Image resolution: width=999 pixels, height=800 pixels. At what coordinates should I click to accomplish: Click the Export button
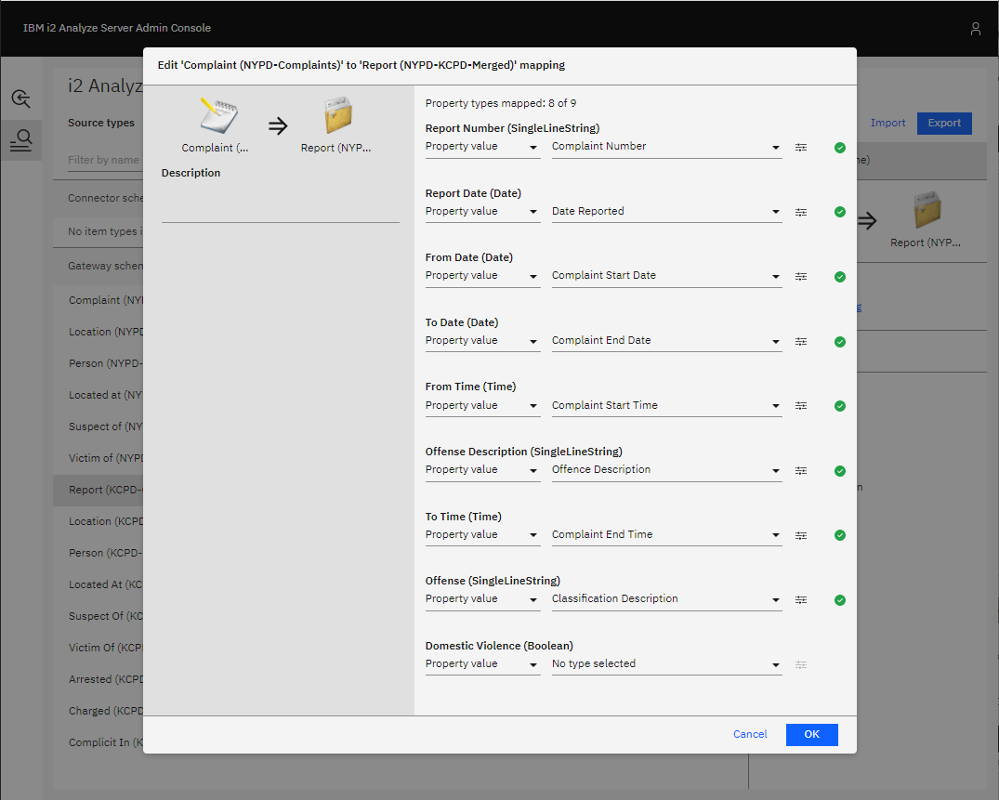(944, 123)
